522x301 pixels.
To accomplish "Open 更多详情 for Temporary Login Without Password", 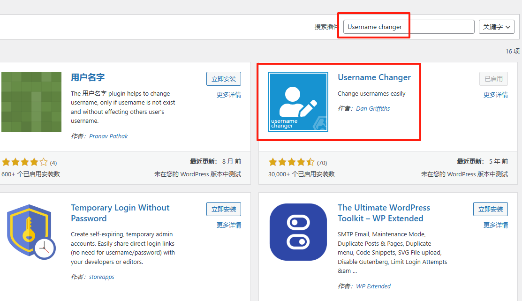I will [229, 225].
